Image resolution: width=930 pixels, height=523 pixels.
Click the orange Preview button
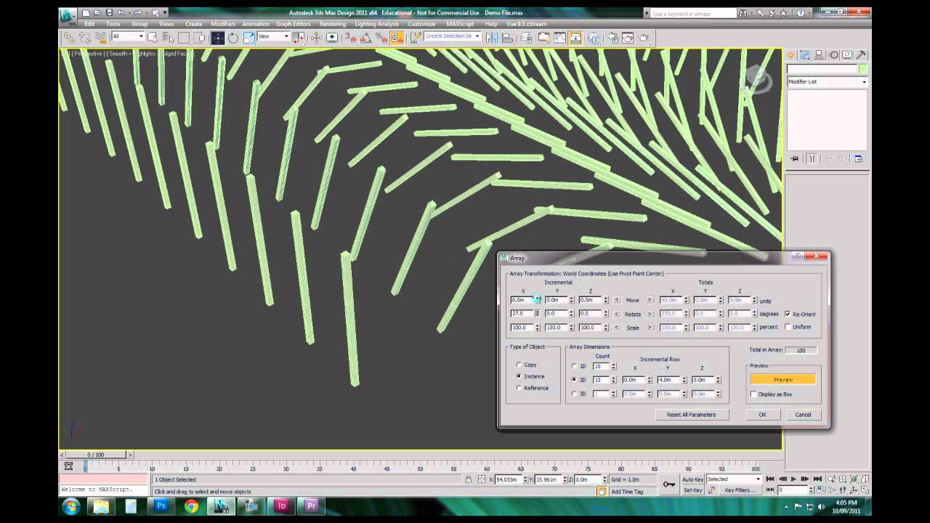pos(783,380)
